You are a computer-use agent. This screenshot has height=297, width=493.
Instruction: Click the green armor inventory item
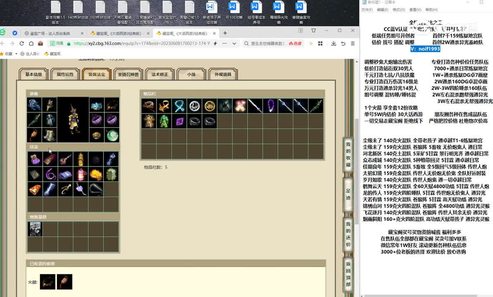pos(164,121)
